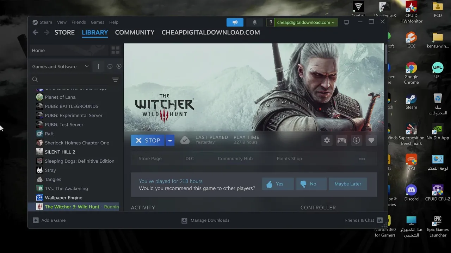Stop the running Witcher 3 game
The image size is (451, 253).
click(x=148, y=140)
